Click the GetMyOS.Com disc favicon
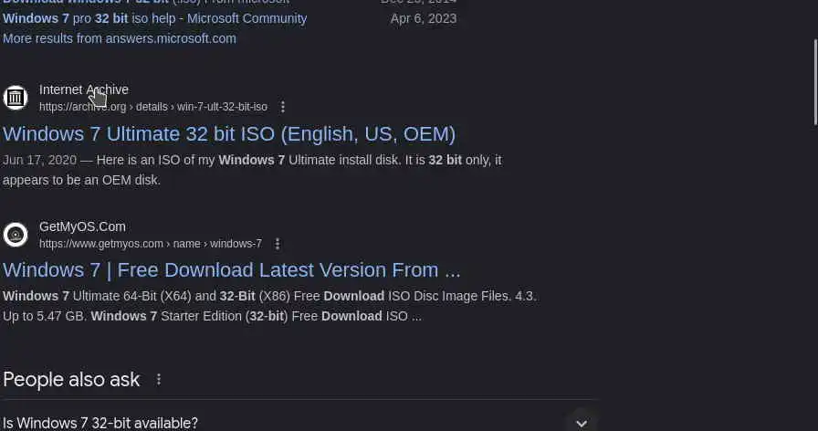818x431 pixels. coord(16,235)
